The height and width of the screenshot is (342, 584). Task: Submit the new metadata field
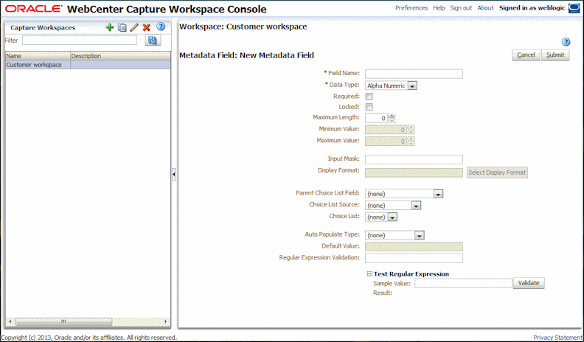pos(555,55)
